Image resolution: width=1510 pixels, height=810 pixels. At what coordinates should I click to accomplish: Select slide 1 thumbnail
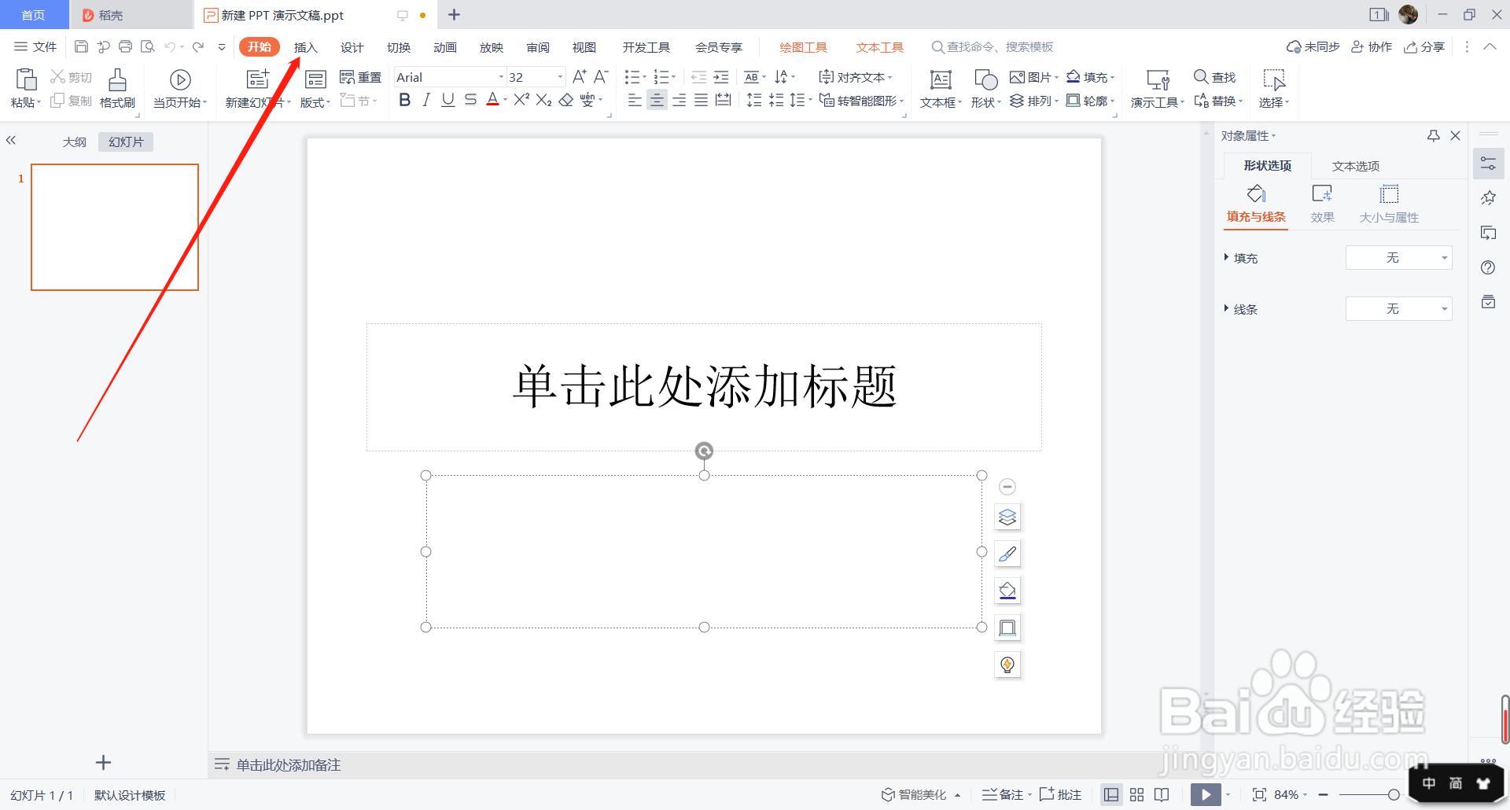pos(115,227)
